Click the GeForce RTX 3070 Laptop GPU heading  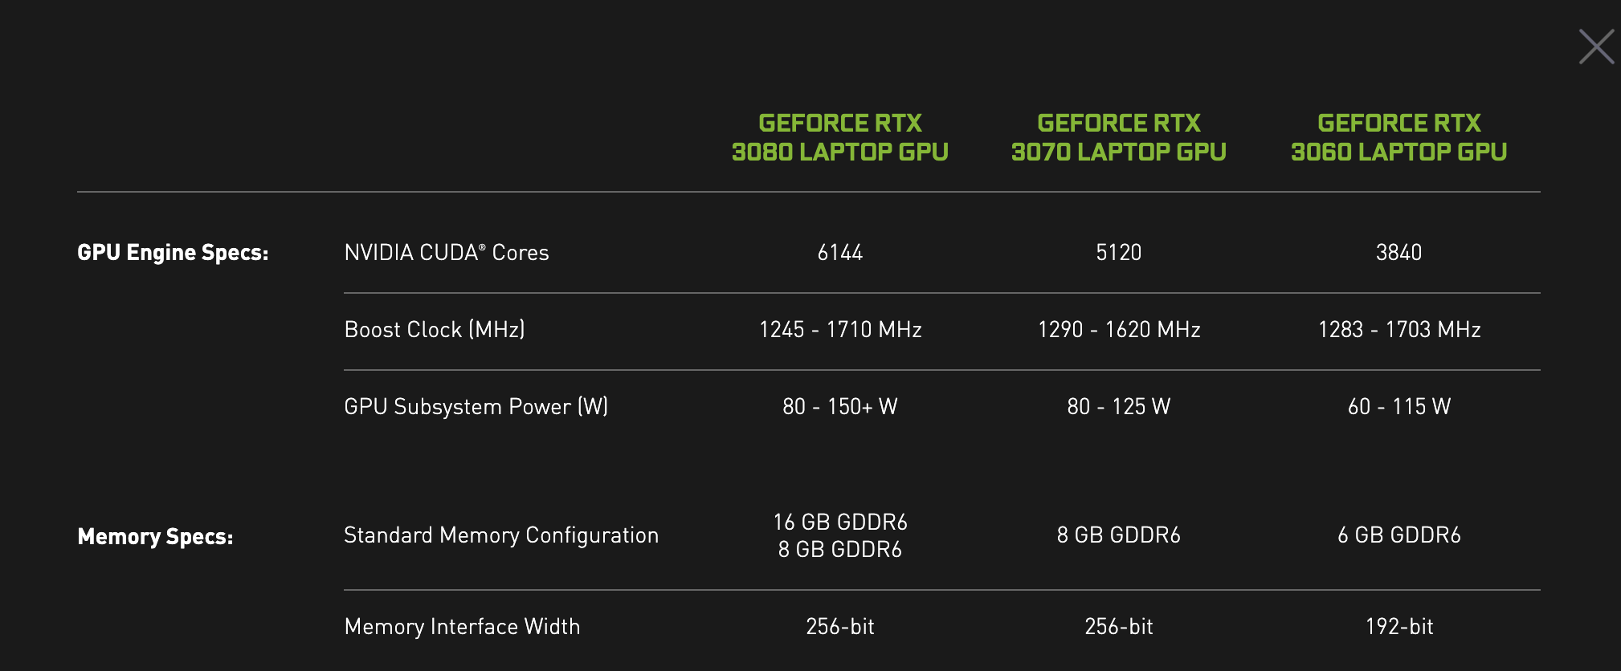coord(1118,137)
